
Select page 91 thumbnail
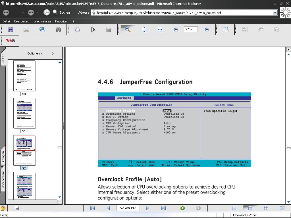pos(24,113)
